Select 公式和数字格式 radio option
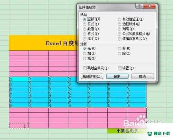Viewport: 173px width, 140px height. pyautogui.click(x=119, y=34)
